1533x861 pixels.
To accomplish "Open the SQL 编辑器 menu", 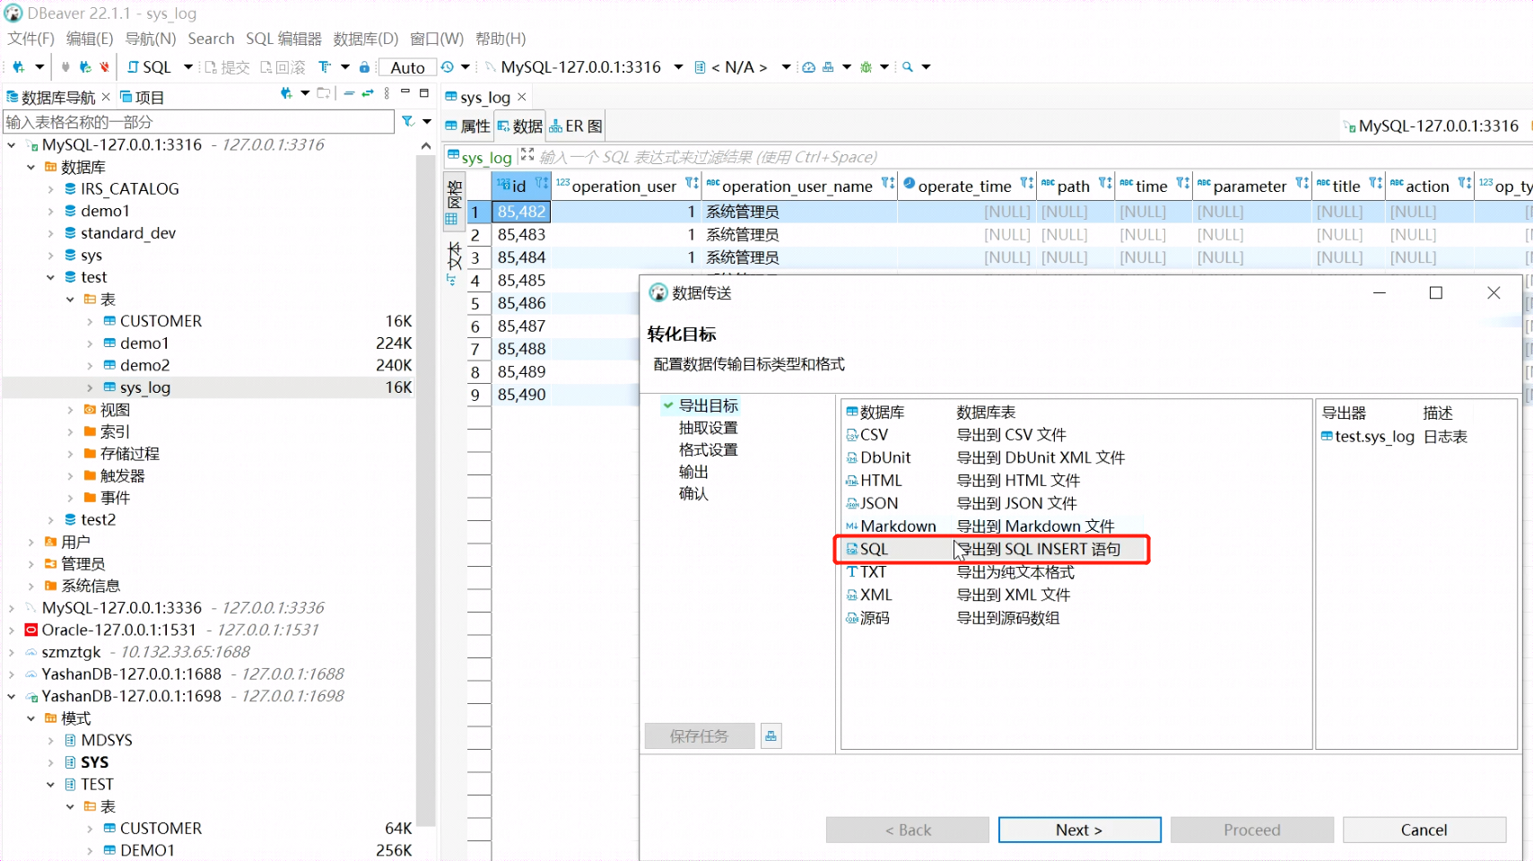I will point(283,39).
